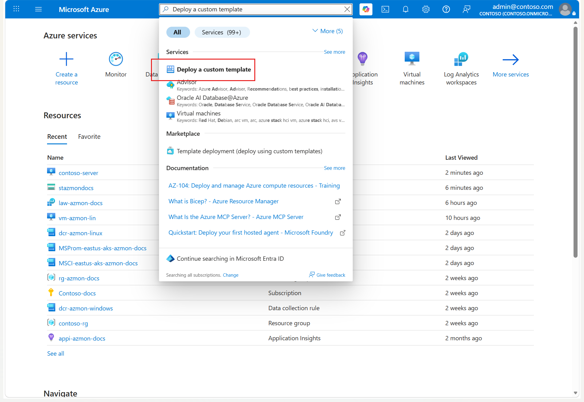
Task: Click See all resources link
Action: point(56,353)
